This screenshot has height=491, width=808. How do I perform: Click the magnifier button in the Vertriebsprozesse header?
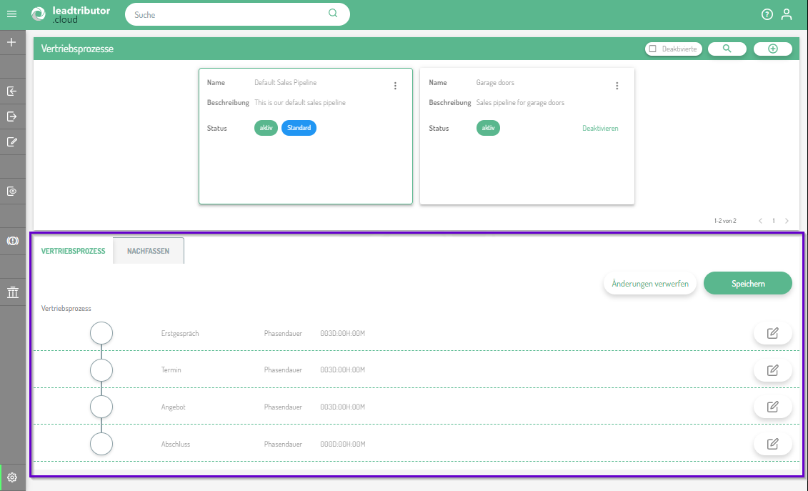pos(727,49)
